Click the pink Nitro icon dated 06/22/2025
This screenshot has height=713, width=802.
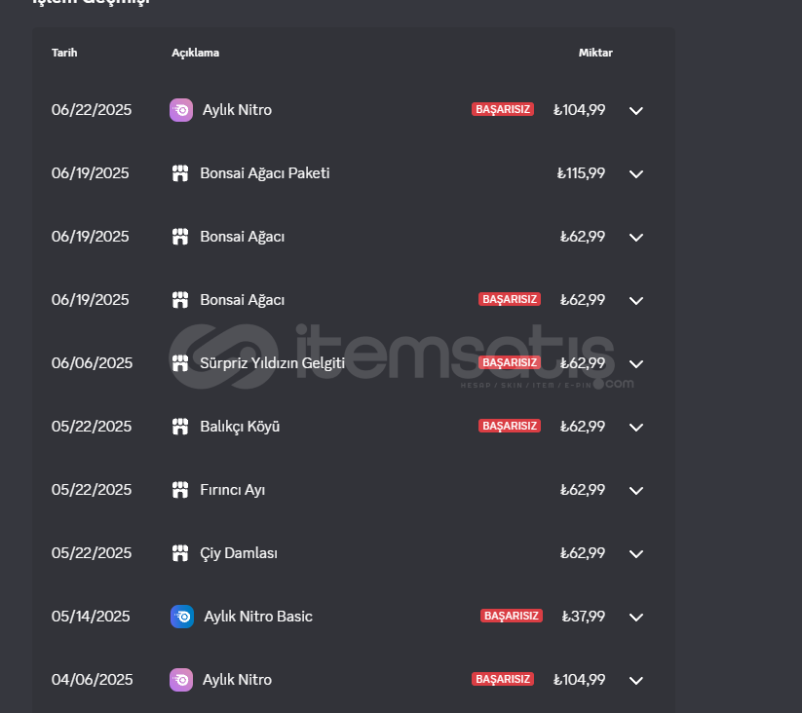181,110
